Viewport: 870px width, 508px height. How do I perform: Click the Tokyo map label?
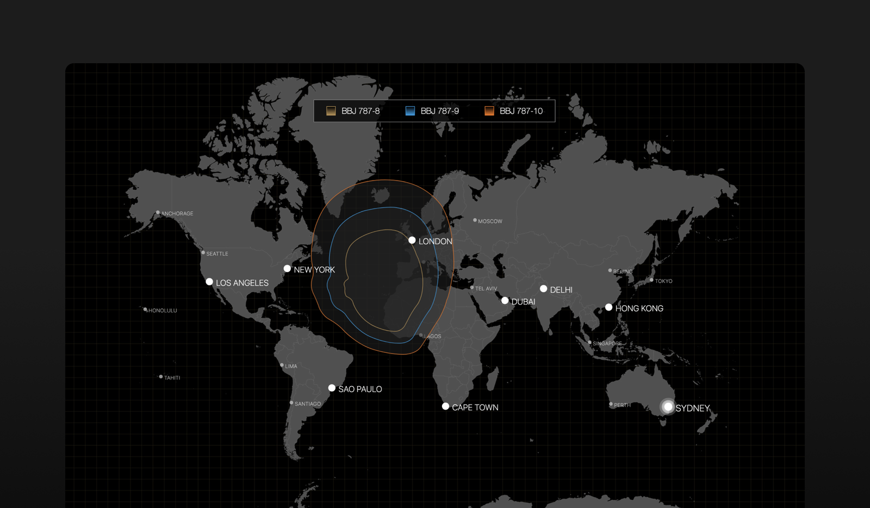click(x=663, y=281)
